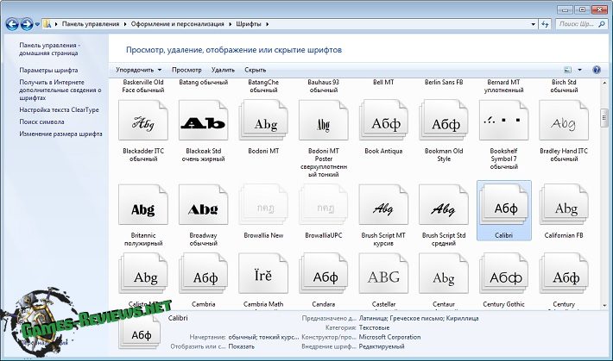
Task: Click the Microsoft Corporation value in details pane
Action: pos(389,337)
